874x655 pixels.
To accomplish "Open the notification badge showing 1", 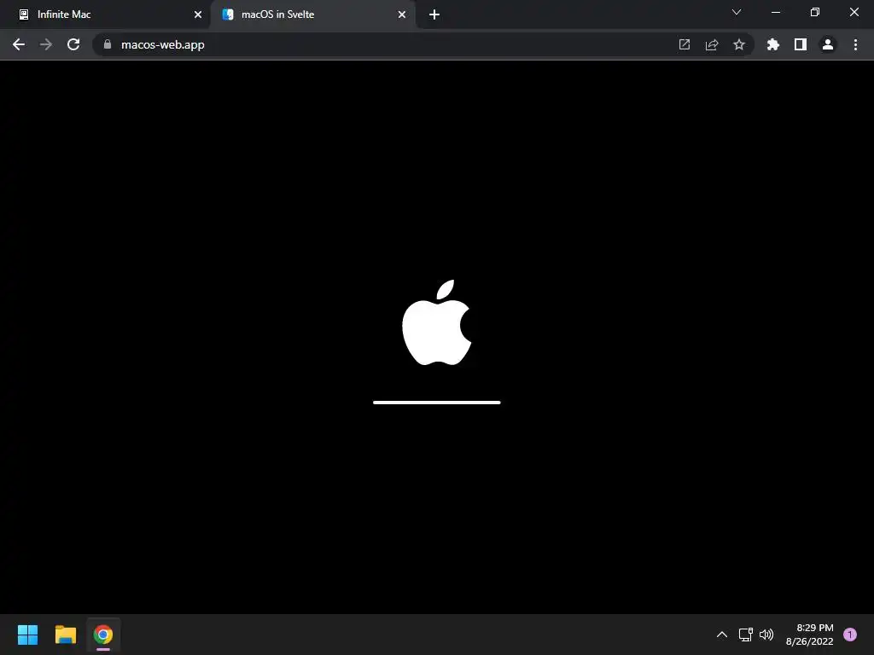I will click(850, 635).
